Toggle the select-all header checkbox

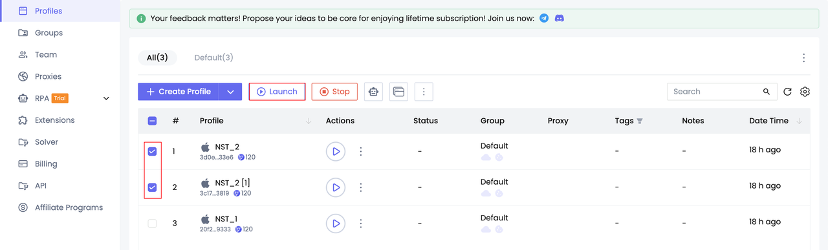tap(152, 121)
